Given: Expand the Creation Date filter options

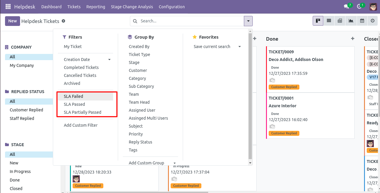Looking at the screenshot, I should tap(110, 60).
